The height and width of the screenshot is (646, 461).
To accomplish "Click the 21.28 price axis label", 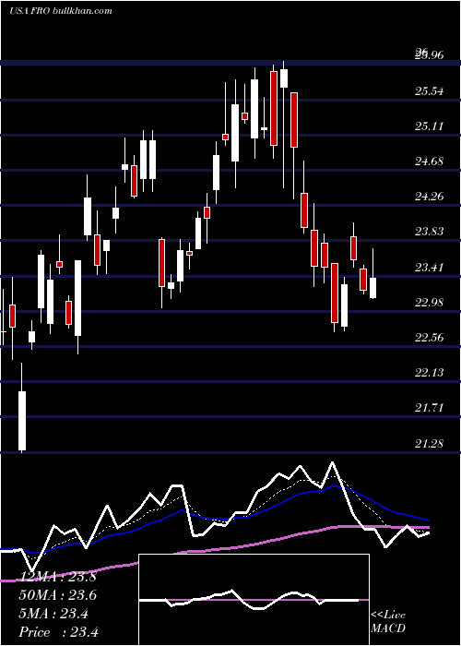I will (x=430, y=444).
